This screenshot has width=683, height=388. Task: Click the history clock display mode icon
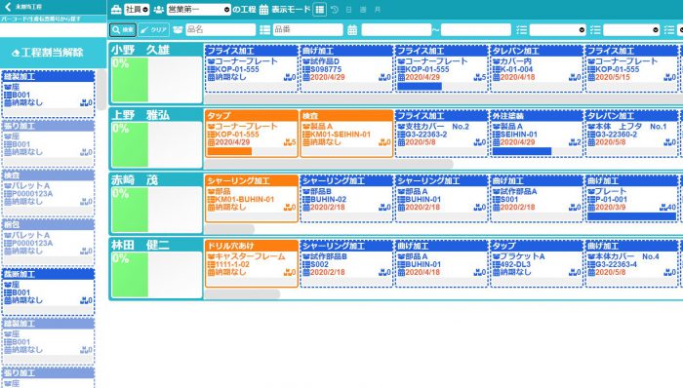pos(335,10)
